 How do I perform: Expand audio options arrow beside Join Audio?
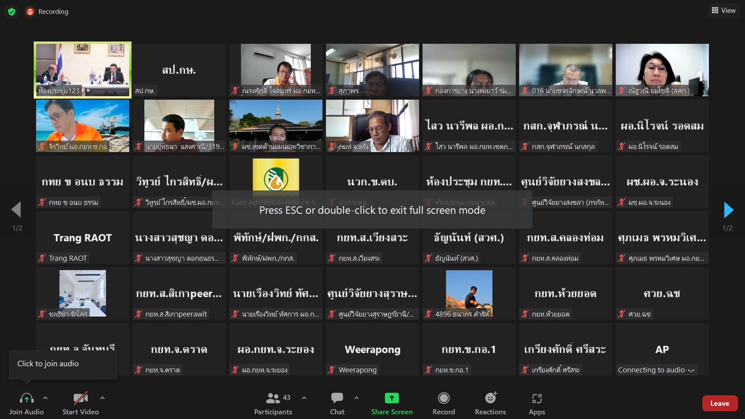45,398
